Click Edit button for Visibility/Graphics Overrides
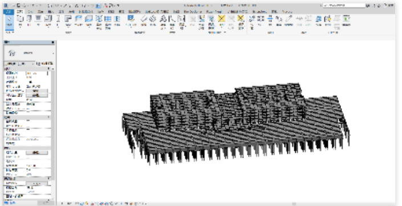This screenshot has width=402, height=206. tap(36, 91)
